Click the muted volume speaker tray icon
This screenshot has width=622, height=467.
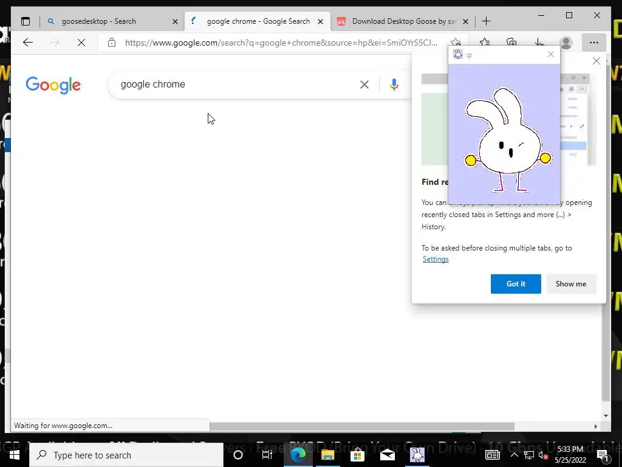[544, 456]
